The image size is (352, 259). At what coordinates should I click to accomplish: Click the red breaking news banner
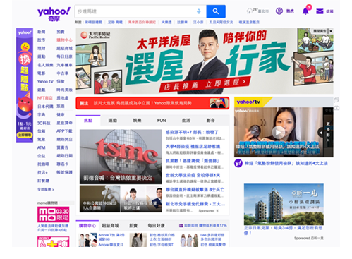pyautogui.click(x=152, y=103)
